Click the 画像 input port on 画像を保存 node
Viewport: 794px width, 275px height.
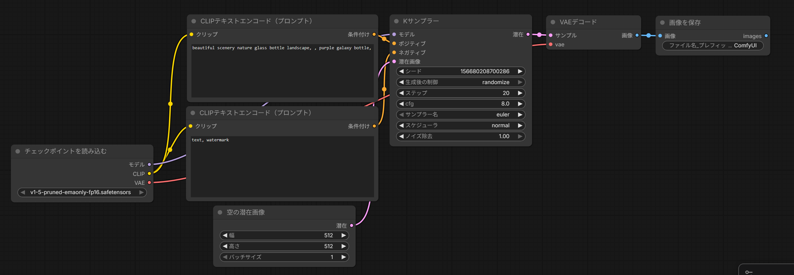pyautogui.click(x=660, y=36)
